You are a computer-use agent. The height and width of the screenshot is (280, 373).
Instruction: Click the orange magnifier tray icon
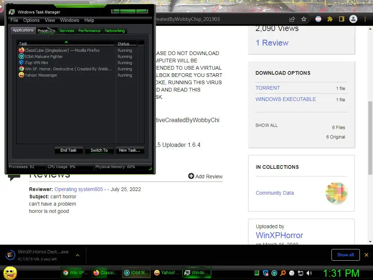tap(283, 273)
